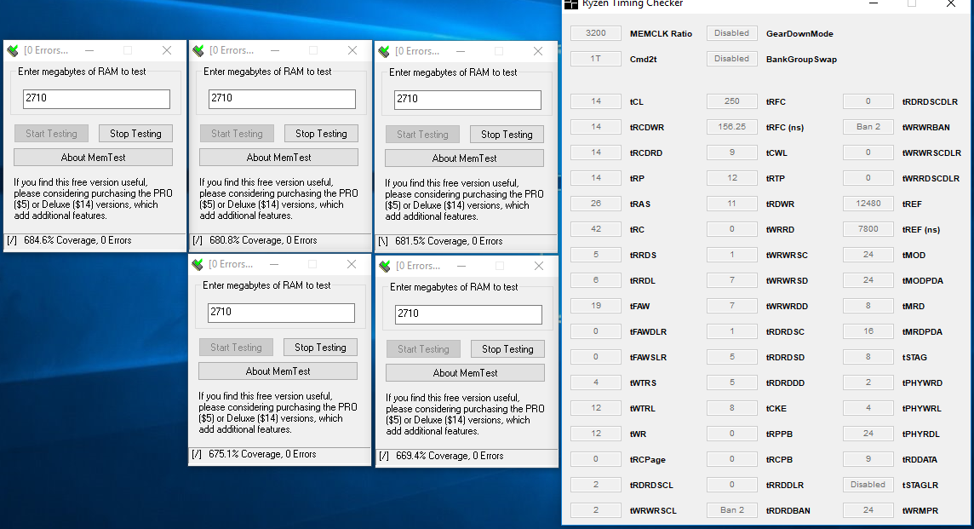This screenshot has height=529, width=974.
Task: Open About MemTest in the 681.5% coverage window
Action: pos(464,158)
